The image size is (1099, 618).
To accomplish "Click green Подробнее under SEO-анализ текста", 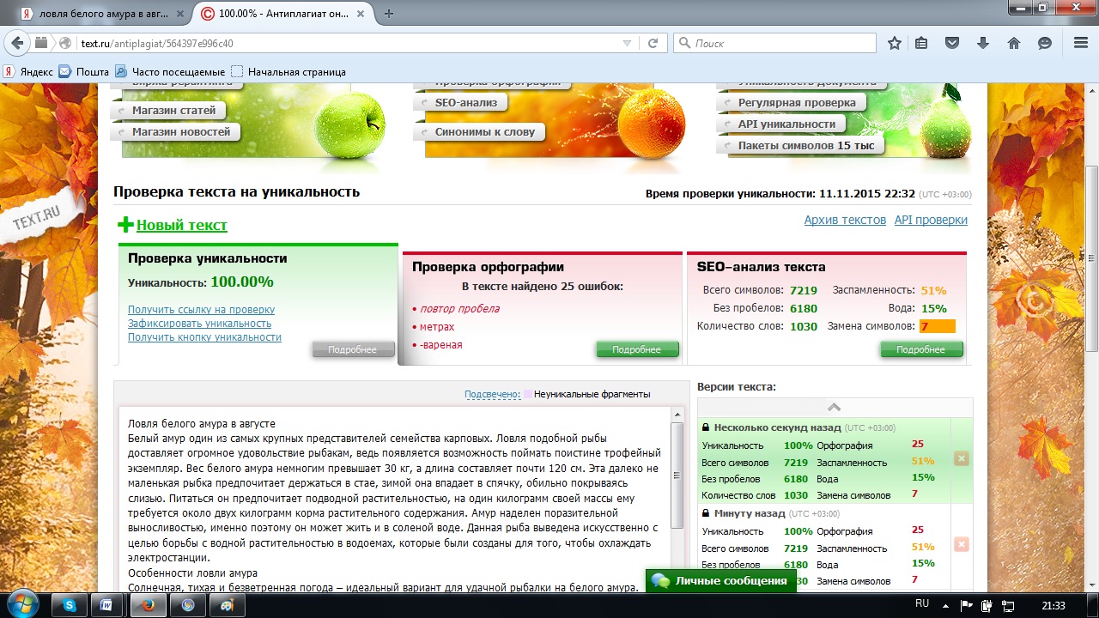I will point(921,349).
